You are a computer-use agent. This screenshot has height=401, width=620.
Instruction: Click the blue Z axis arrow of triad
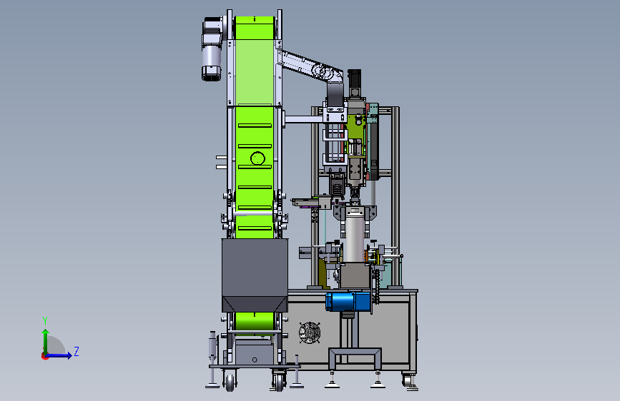[x=59, y=355]
